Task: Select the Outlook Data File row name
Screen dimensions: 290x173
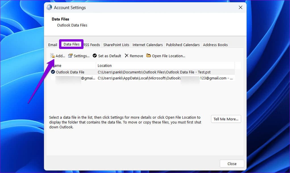Action: [70, 72]
